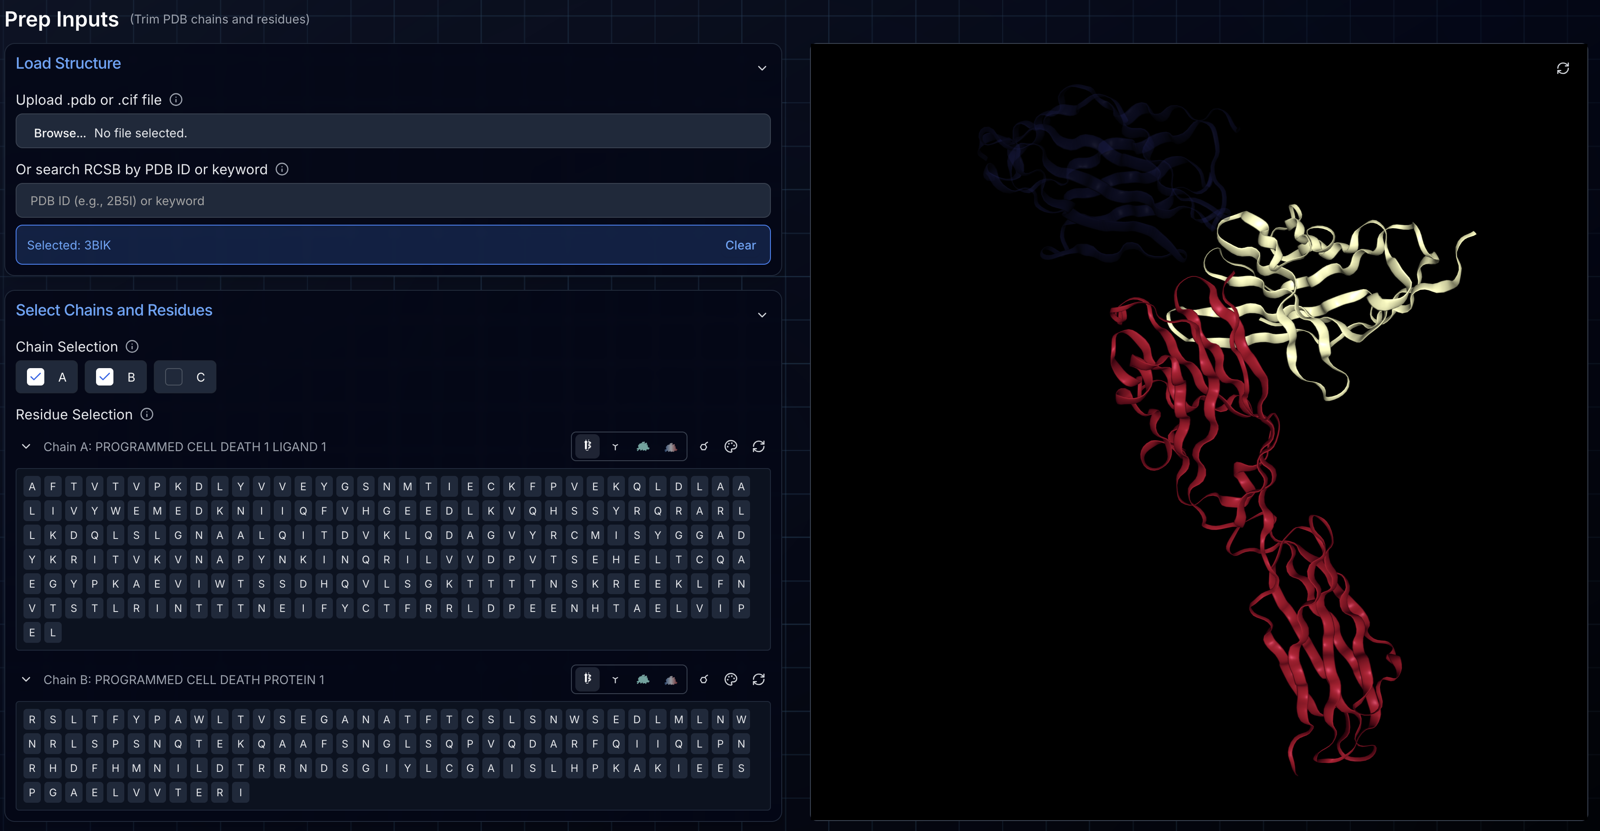1600x831 pixels.
Task: Toggle the molecule side-chain icon for Chain B
Action: [x=704, y=679]
